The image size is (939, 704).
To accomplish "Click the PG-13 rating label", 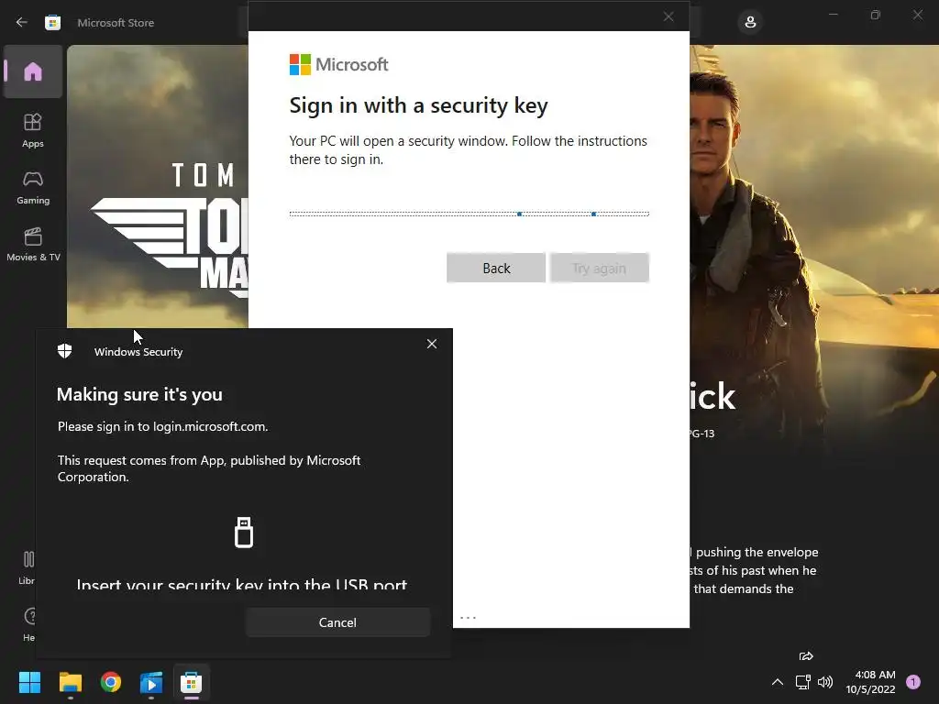I will click(701, 434).
